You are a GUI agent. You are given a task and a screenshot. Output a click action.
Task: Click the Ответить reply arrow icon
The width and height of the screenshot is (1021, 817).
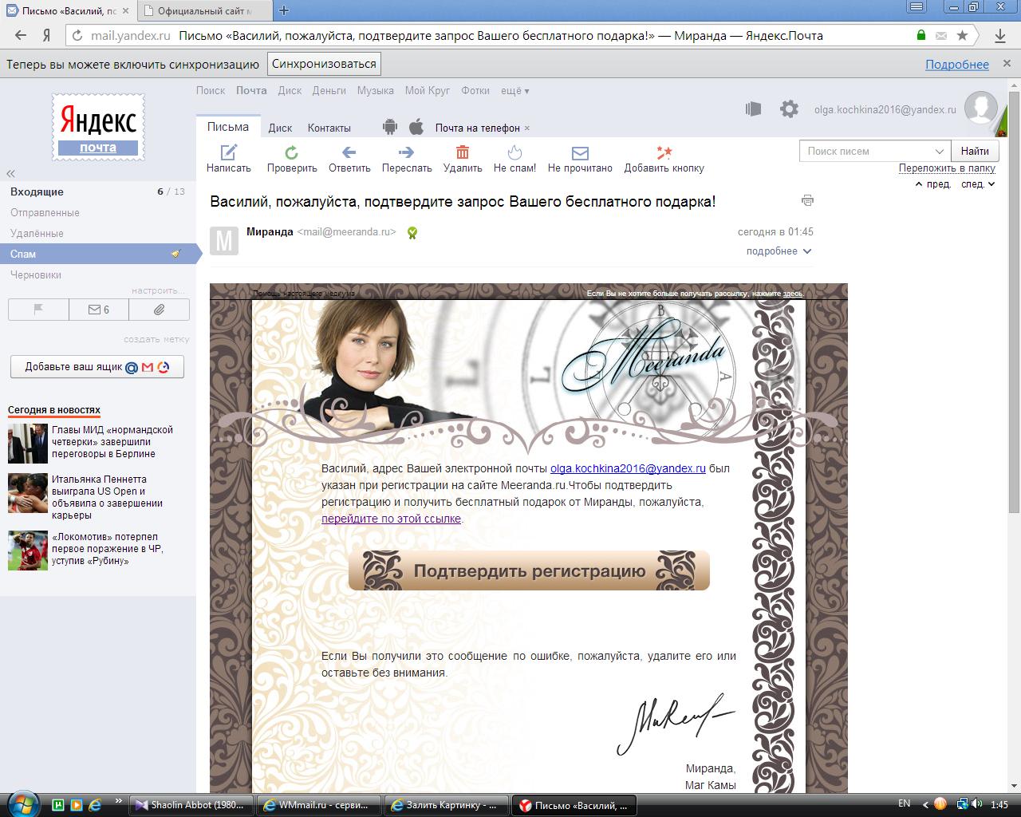tap(349, 152)
